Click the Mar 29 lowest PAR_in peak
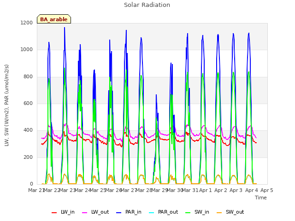The width and height of the screenshot is (295, 221). point(156,95)
